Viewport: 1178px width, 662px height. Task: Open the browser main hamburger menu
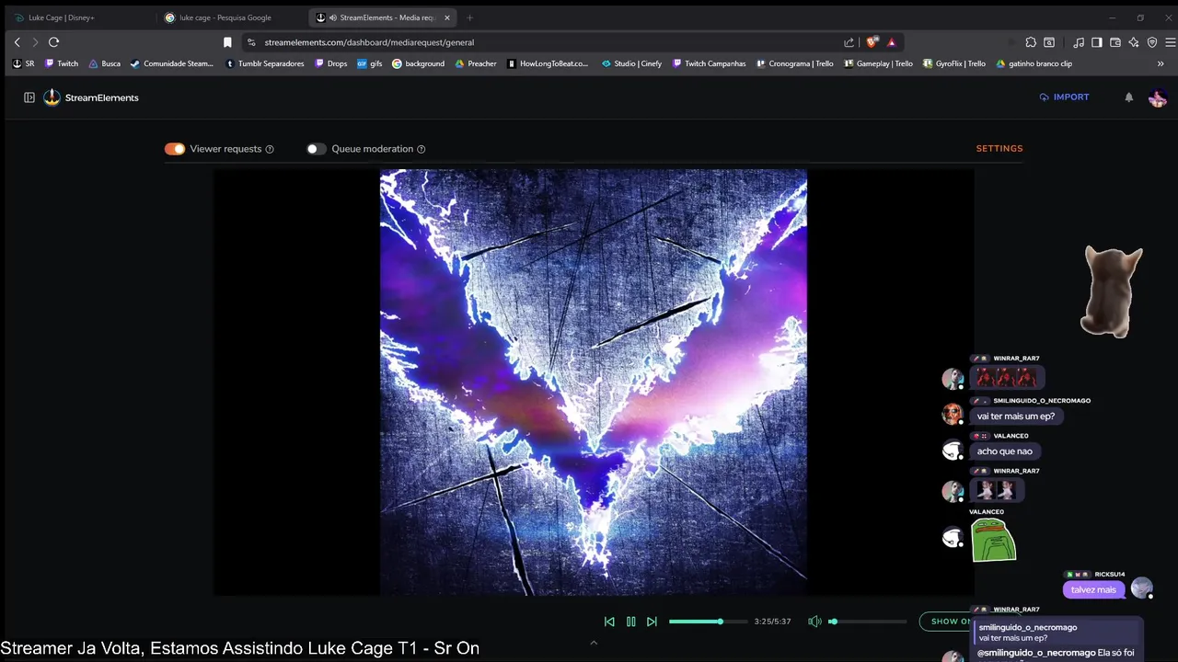[x=1170, y=42]
